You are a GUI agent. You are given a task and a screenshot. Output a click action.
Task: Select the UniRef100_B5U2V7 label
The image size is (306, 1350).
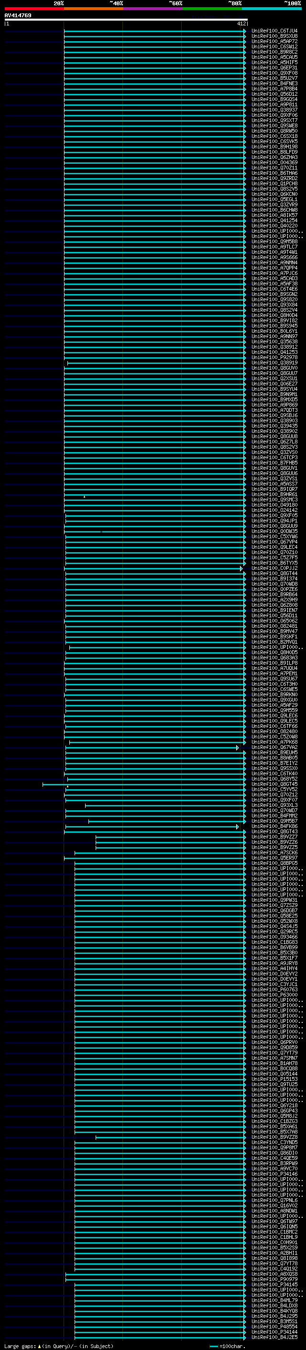pyautogui.click(x=274, y=78)
